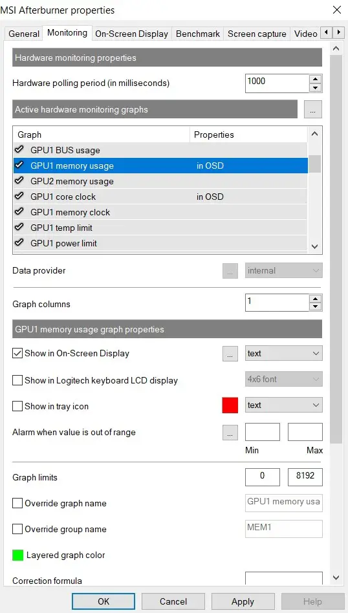Image resolution: width=348 pixels, height=613 pixels.
Task: Pick the red tray icon color swatch
Action: coord(230,405)
